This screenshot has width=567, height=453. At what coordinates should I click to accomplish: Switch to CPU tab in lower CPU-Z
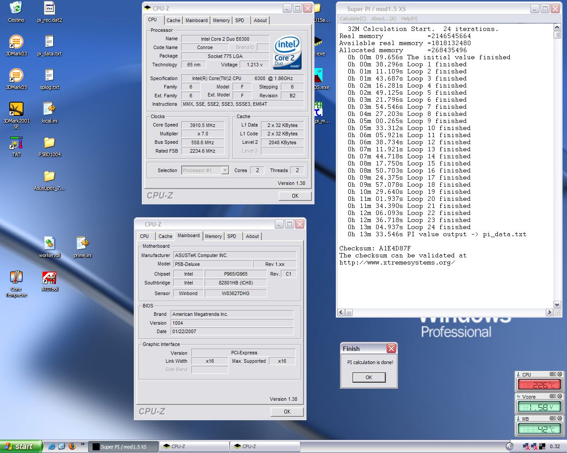pyautogui.click(x=144, y=236)
